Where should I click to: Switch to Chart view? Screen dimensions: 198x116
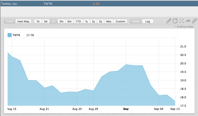pyautogui.click(x=10, y=21)
